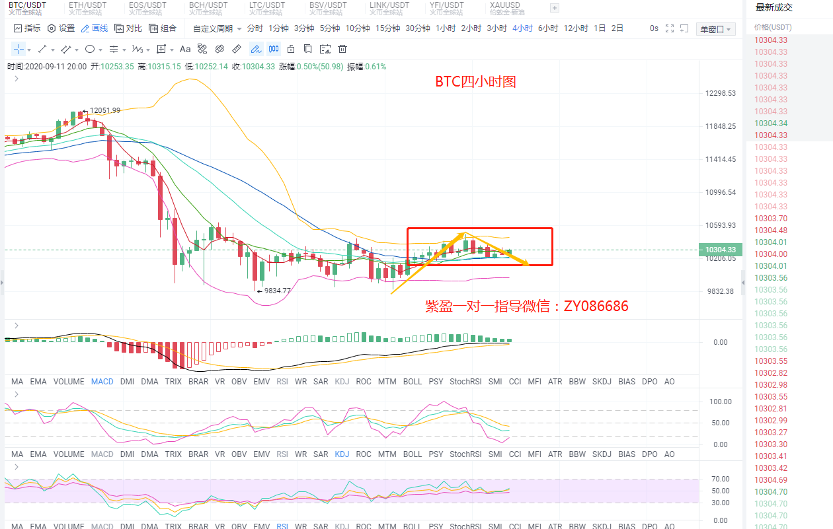Choose the BOLL indicator under the MACD panel
The height and width of the screenshot is (529, 833).
click(412, 381)
